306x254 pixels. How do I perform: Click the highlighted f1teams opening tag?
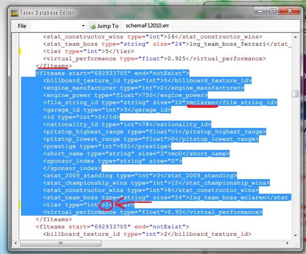[113, 73]
